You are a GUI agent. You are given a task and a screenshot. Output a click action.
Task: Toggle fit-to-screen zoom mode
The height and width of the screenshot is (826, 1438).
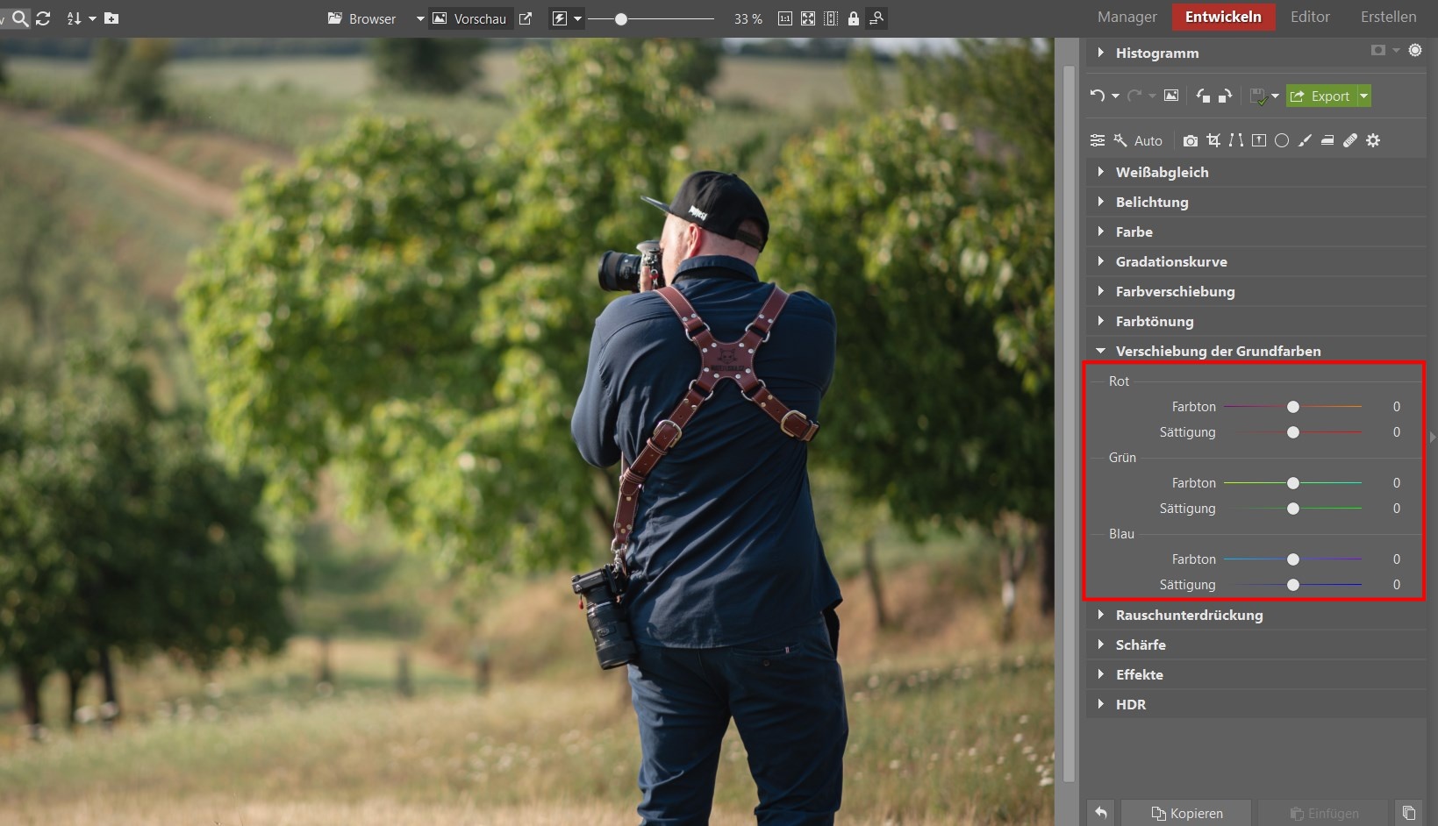click(x=808, y=18)
